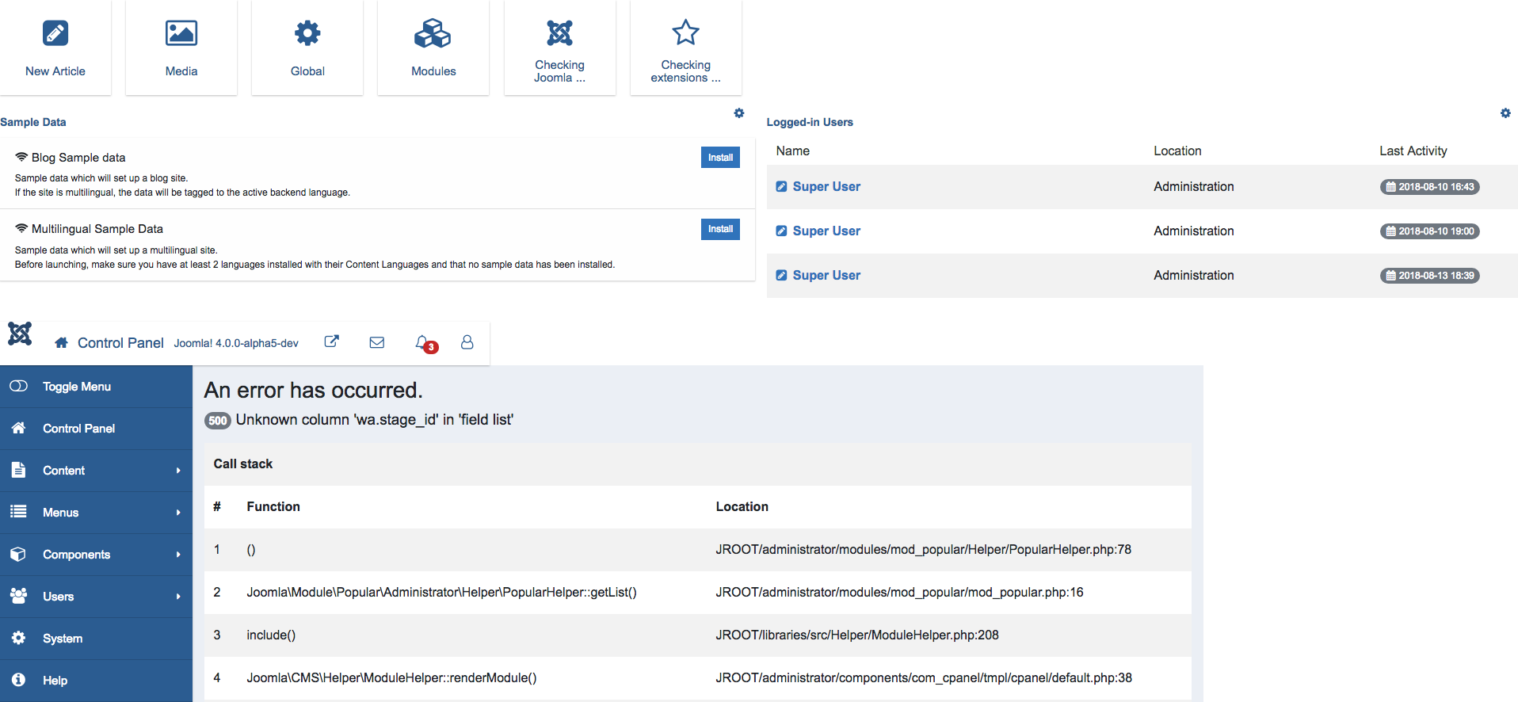1518x702 pixels.
Task: Click the Checking Joomla update icon
Action: tap(559, 33)
